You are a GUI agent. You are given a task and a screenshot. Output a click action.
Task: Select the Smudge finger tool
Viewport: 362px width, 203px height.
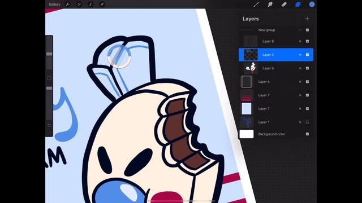pyautogui.click(x=270, y=5)
